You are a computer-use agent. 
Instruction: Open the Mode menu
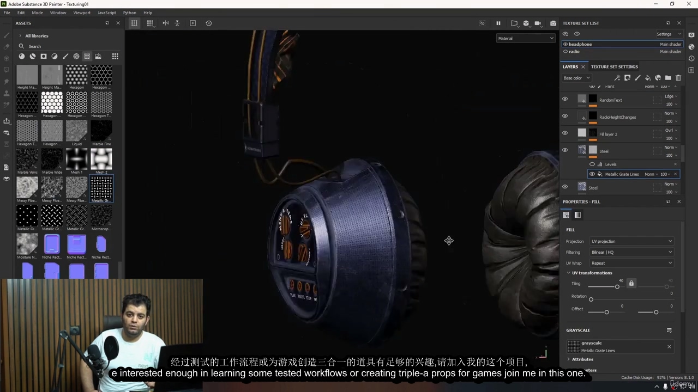37,13
